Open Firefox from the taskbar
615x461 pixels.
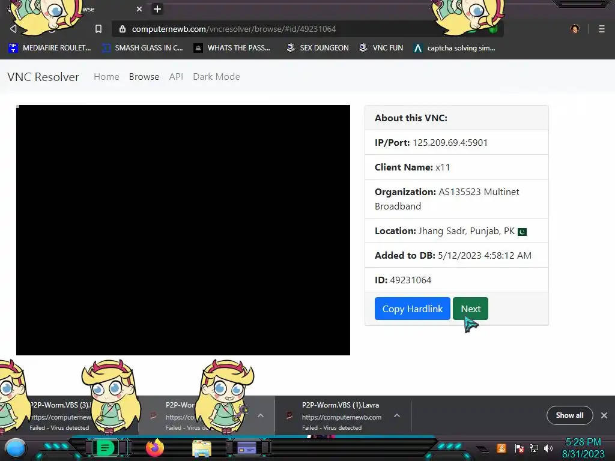[155, 448]
